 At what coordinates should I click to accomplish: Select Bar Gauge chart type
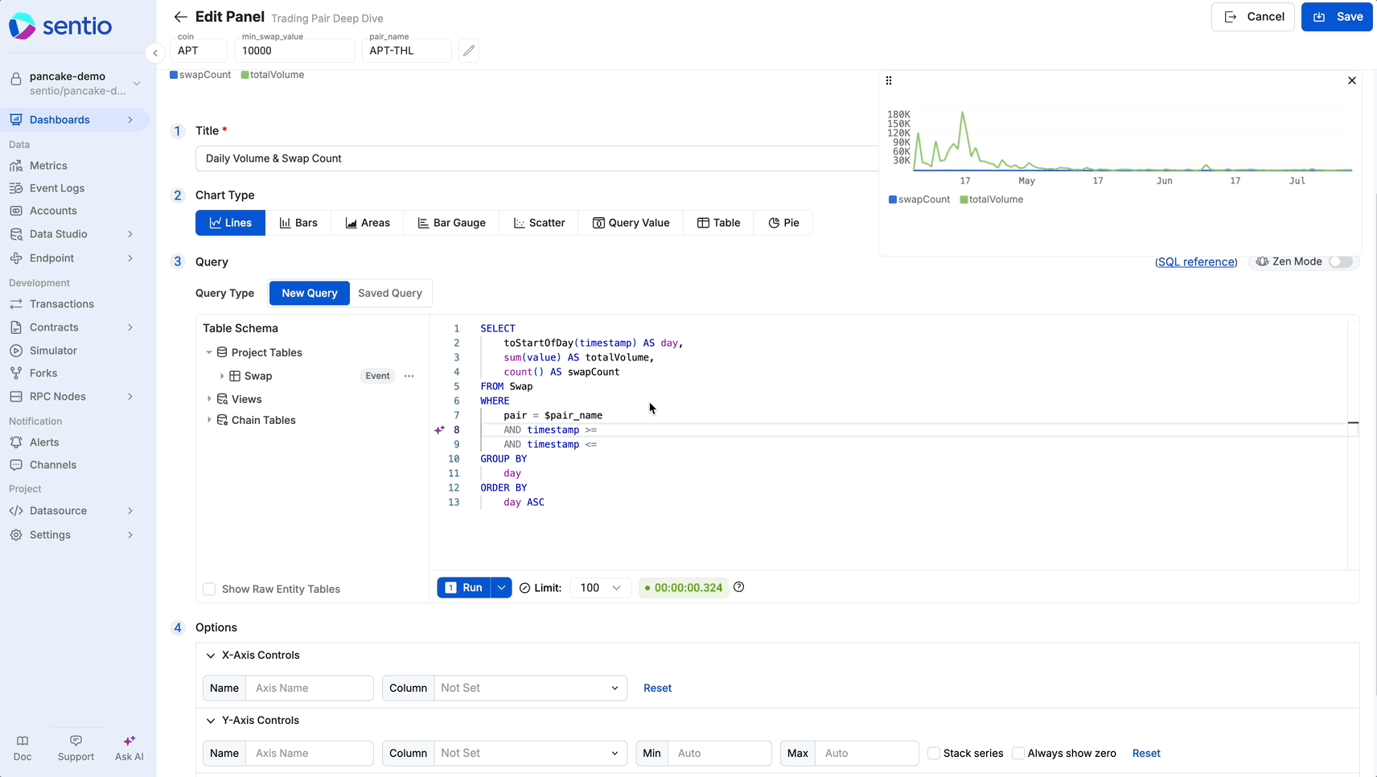[451, 223]
